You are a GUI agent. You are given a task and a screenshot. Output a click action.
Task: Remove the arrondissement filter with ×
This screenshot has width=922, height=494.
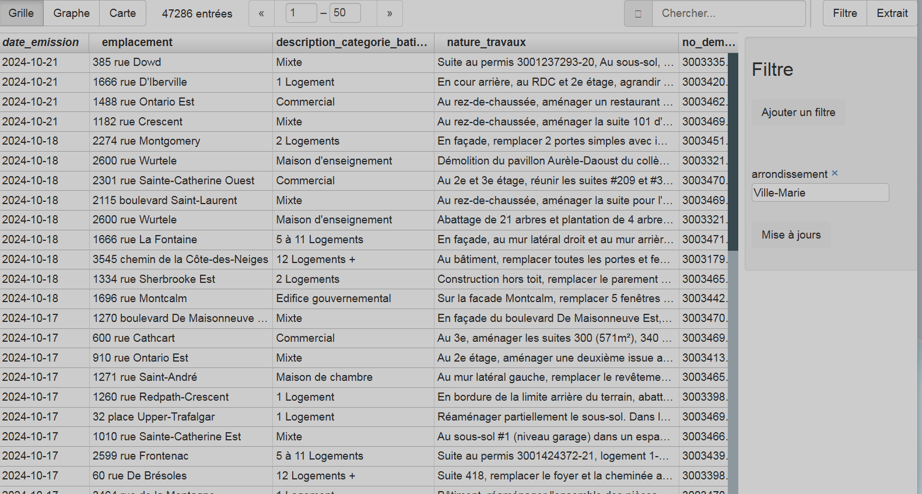tap(835, 173)
